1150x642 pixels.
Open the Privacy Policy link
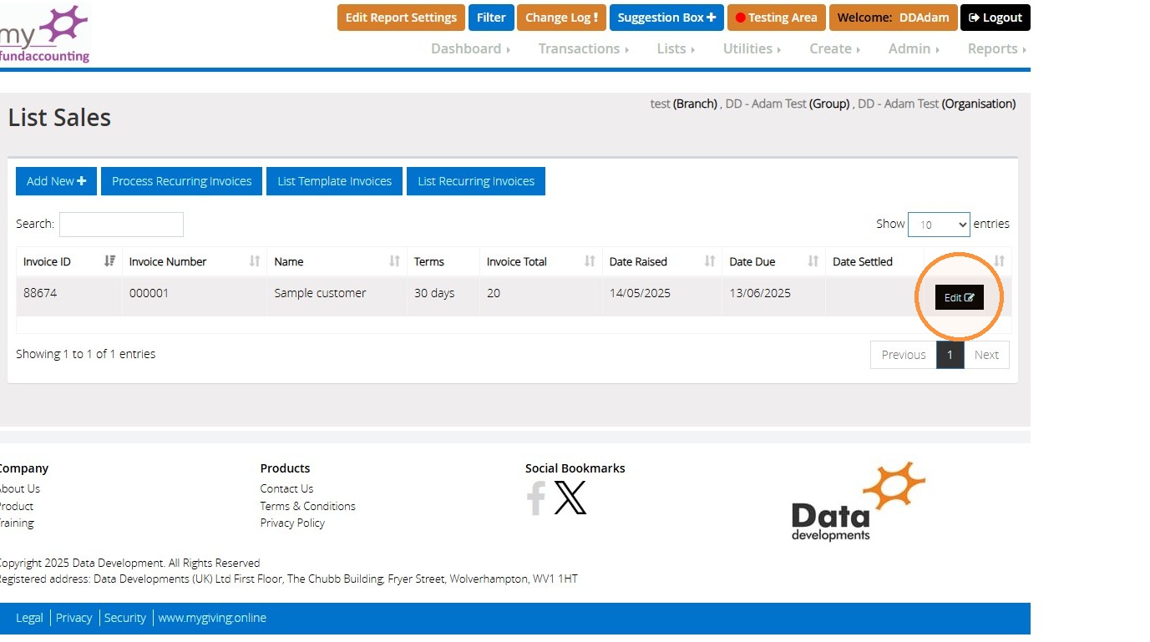click(x=292, y=523)
